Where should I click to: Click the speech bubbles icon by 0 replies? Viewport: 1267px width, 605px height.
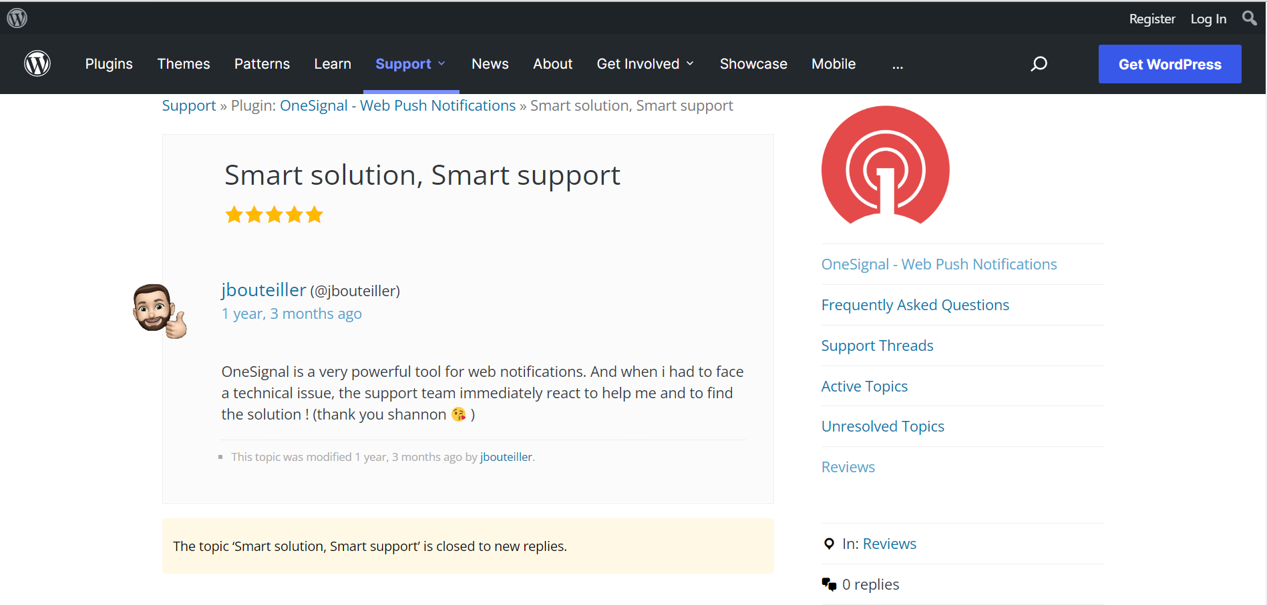click(x=829, y=584)
